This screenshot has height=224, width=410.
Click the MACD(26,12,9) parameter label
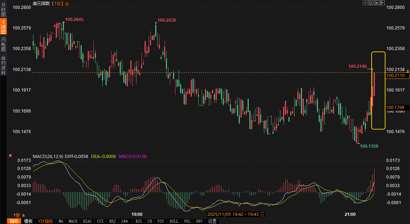click(48, 156)
